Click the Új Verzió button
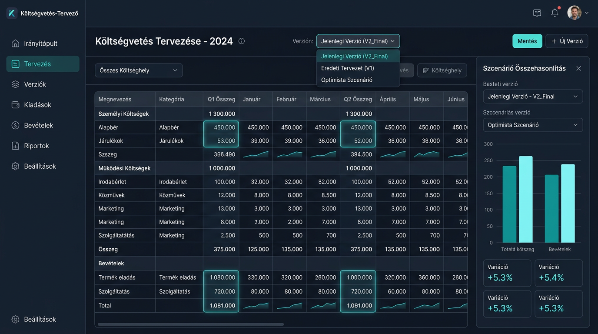598x334 pixels. (567, 41)
